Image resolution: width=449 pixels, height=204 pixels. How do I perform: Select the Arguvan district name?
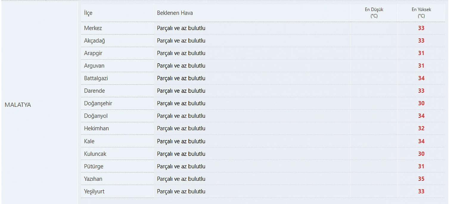[94, 66]
